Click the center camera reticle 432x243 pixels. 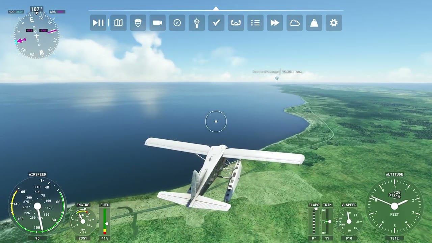(216, 122)
